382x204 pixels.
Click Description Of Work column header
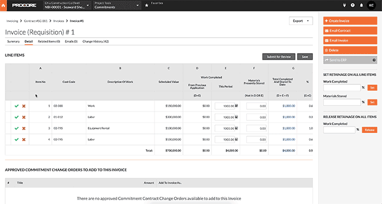[x=120, y=82]
